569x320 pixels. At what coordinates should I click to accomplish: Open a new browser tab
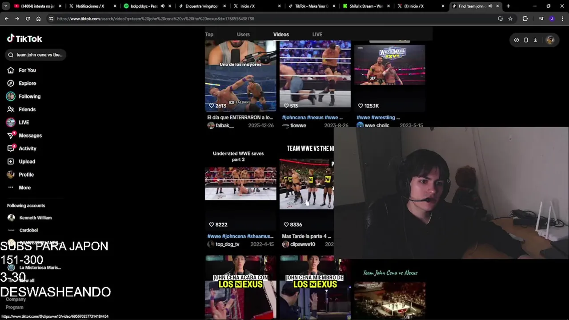508,6
